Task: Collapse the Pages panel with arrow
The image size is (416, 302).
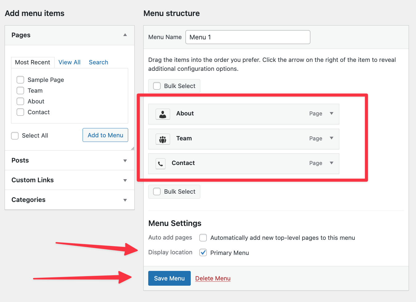Action: coord(125,35)
